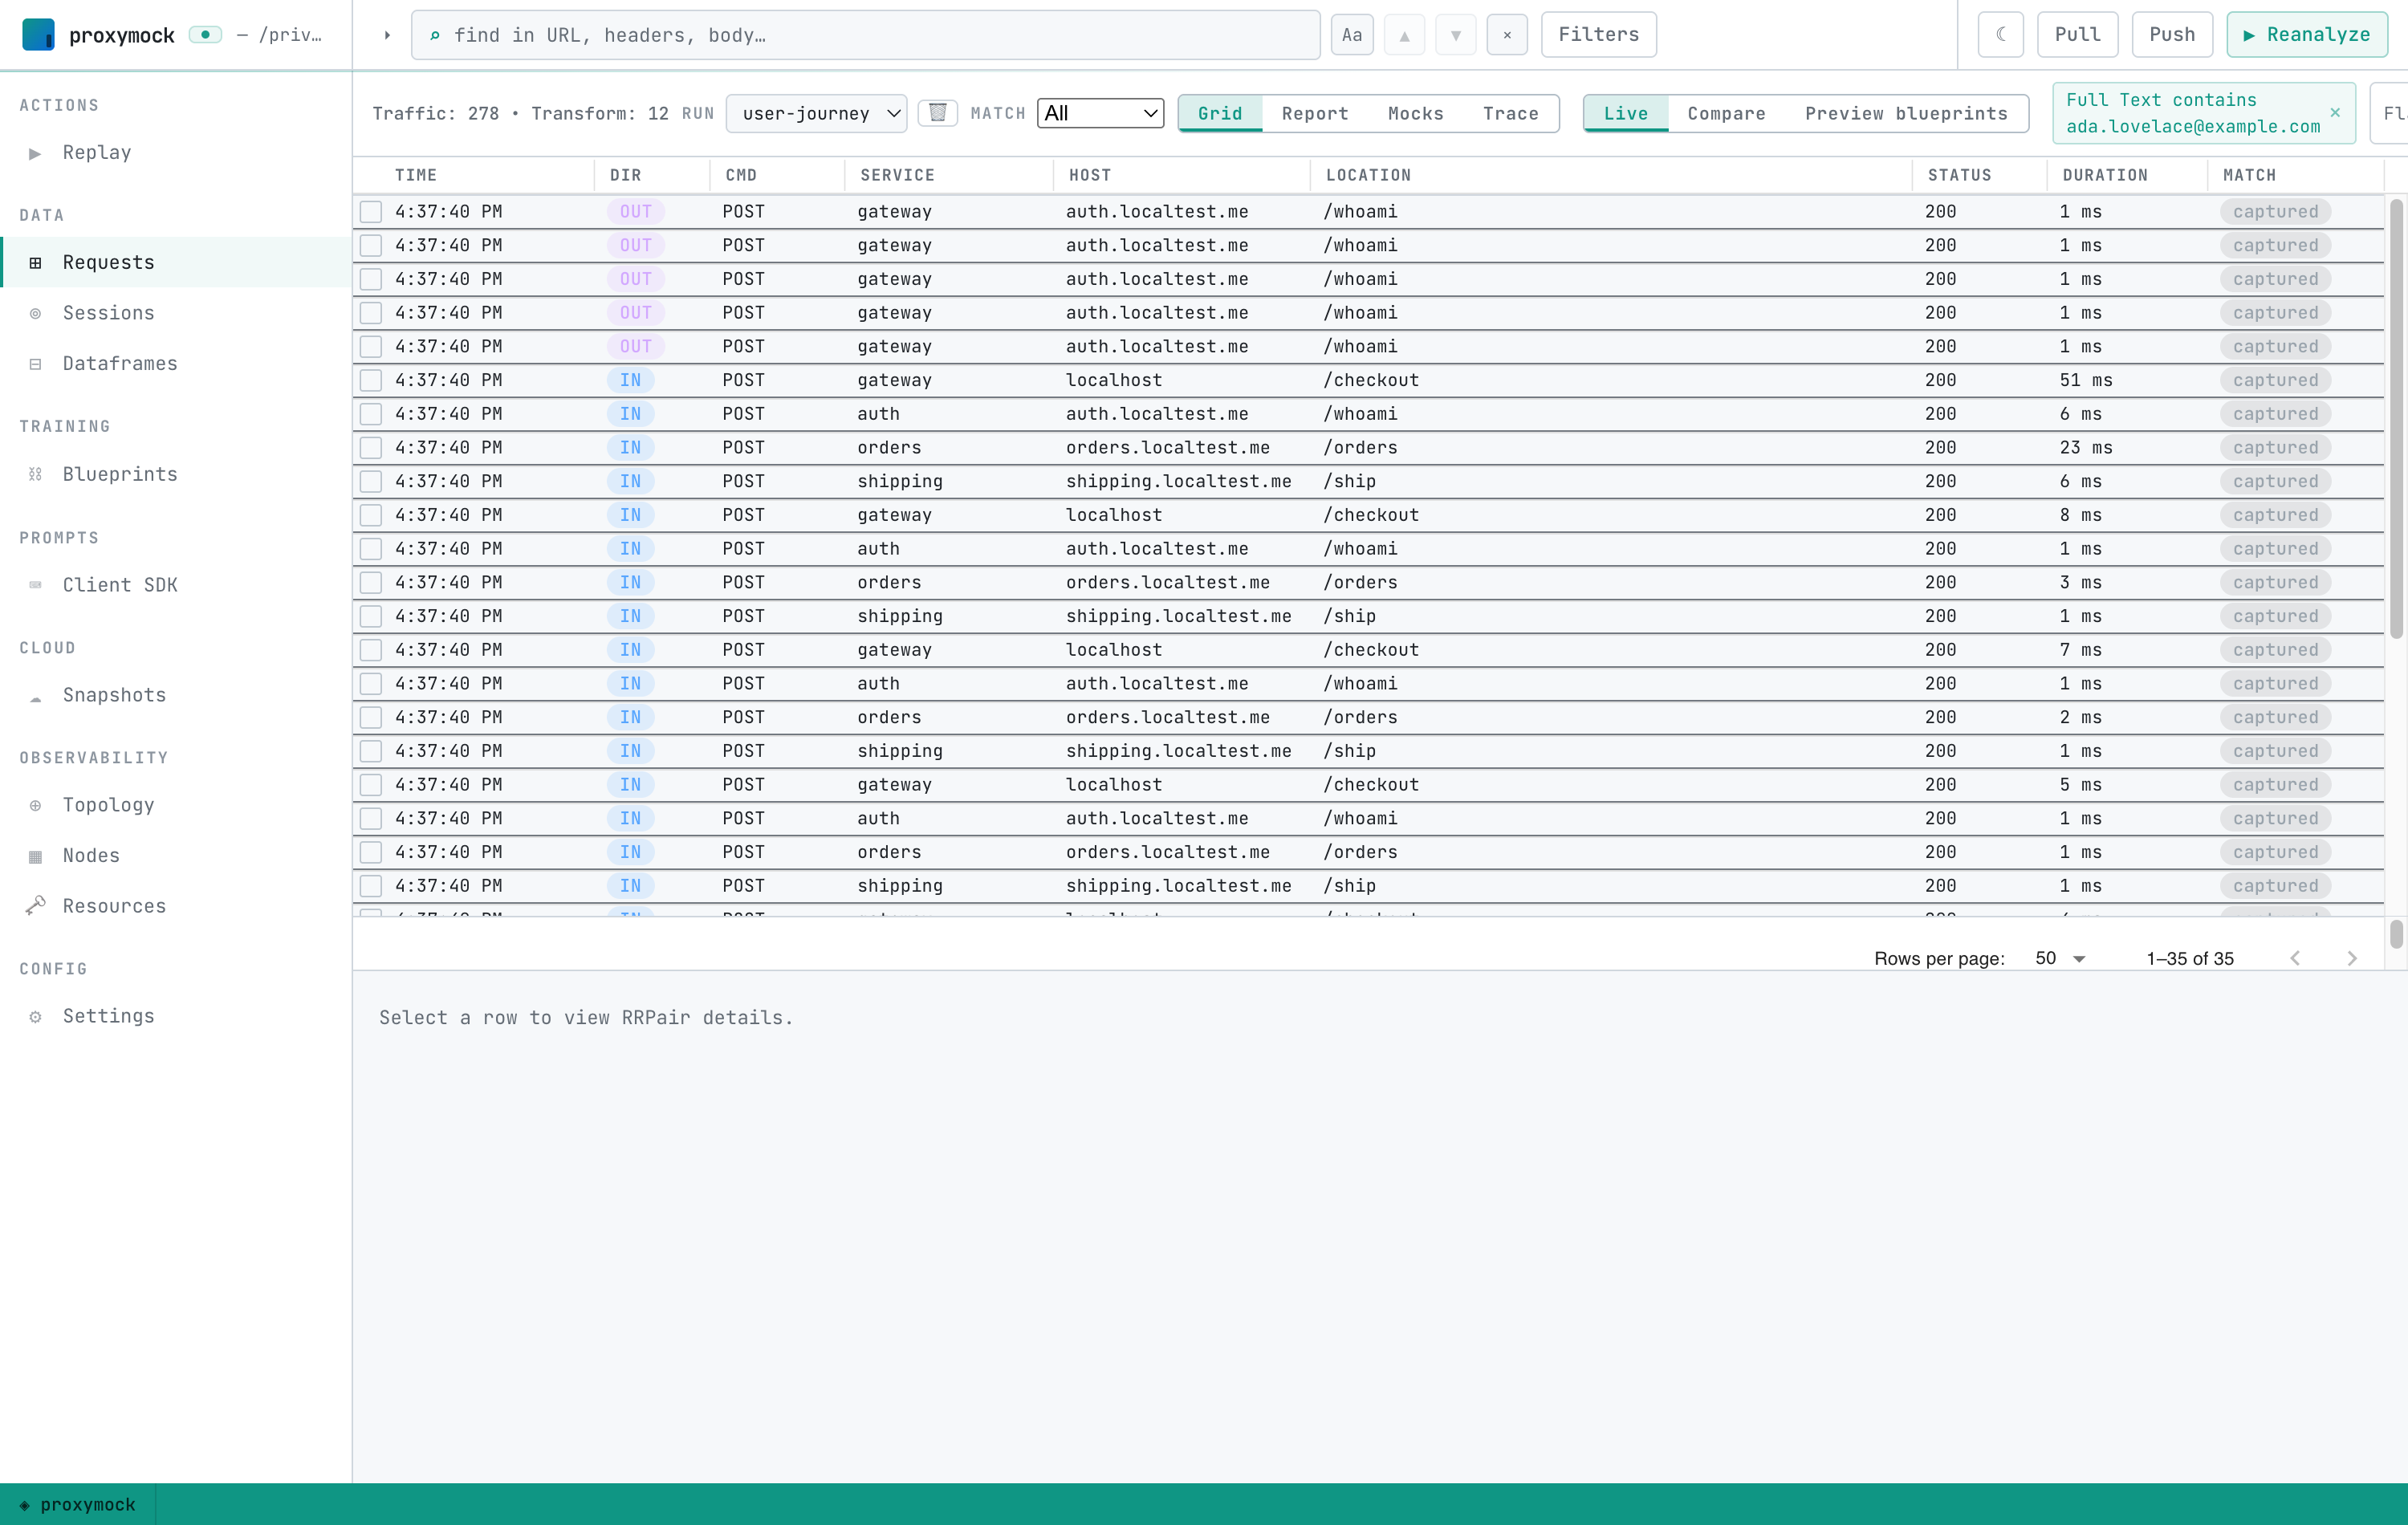Image resolution: width=2408 pixels, height=1525 pixels.
Task: Select the Preview blueprints tab
Action: coord(1906,113)
